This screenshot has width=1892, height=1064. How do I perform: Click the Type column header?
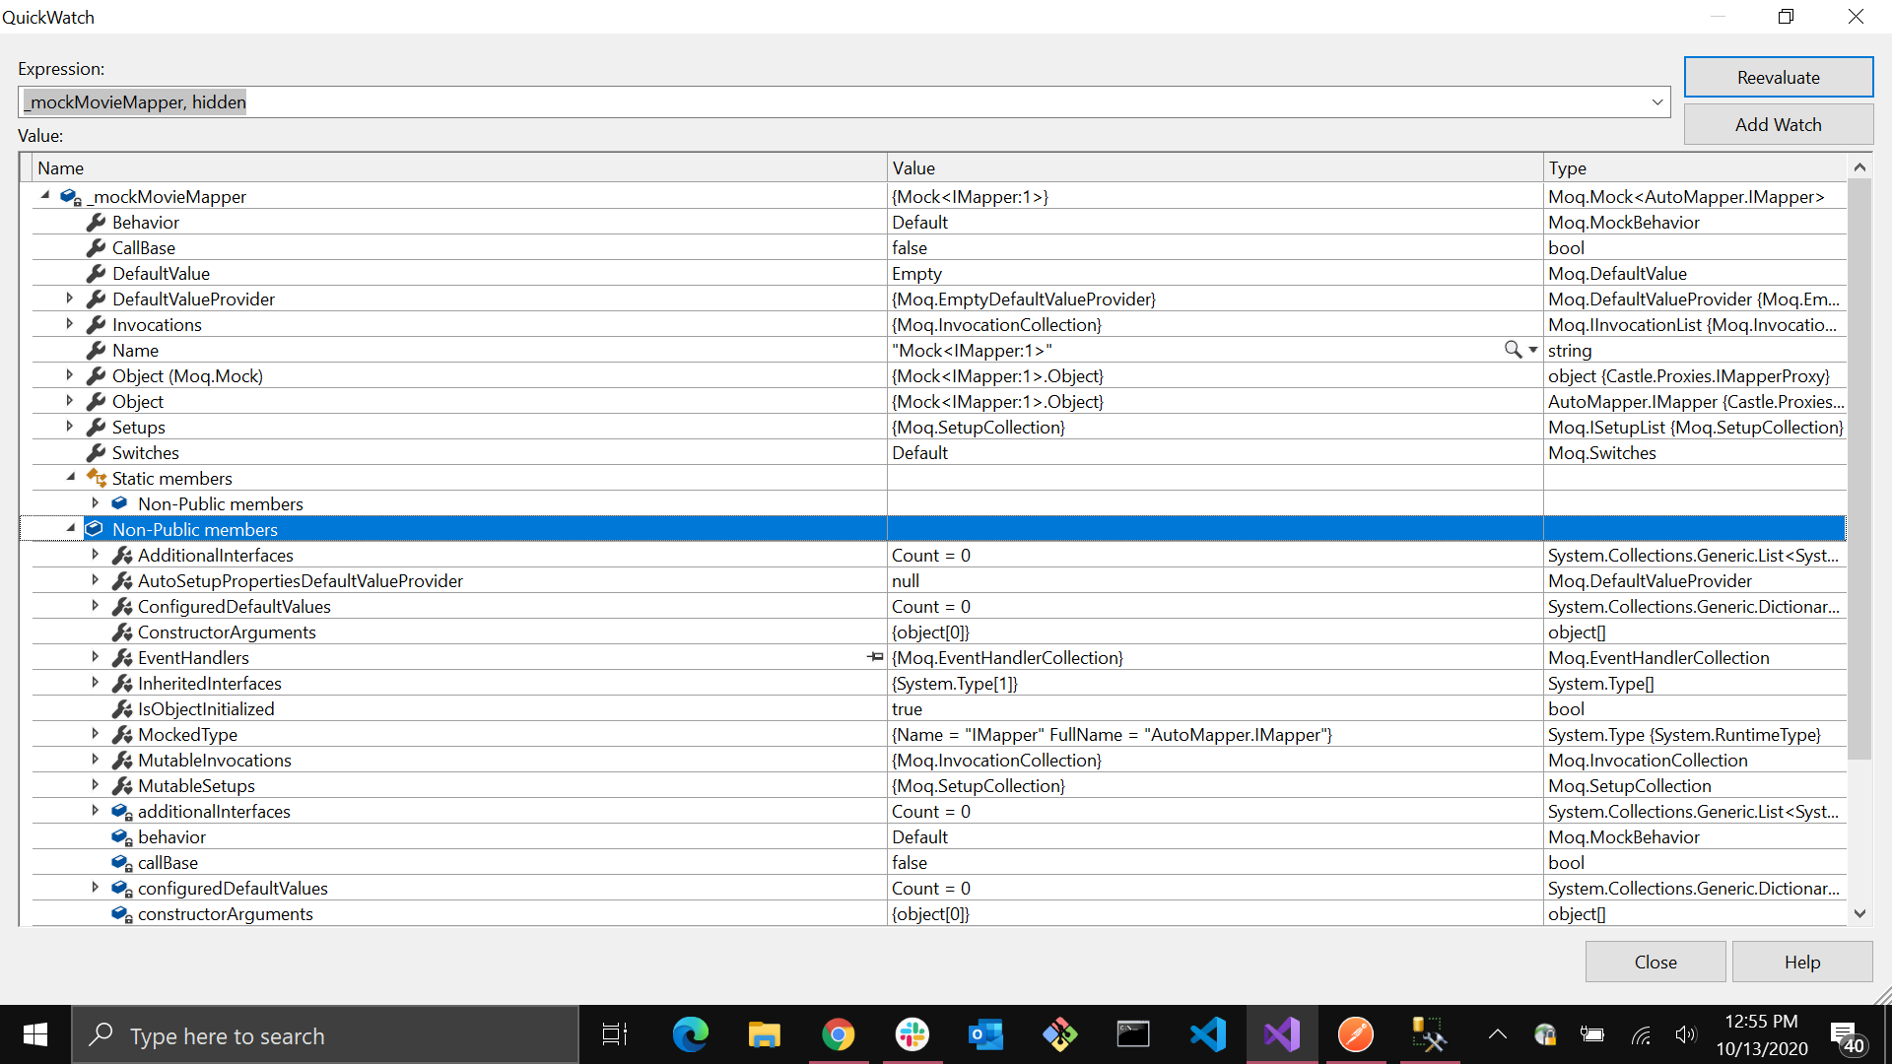coord(1695,167)
